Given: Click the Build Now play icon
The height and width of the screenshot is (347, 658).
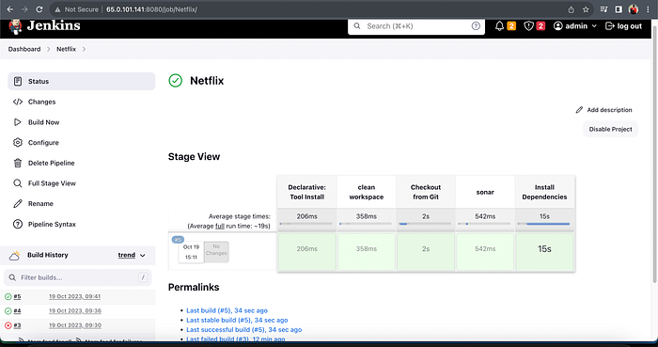Looking at the screenshot, I should pyautogui.click(x=18, y=122).
